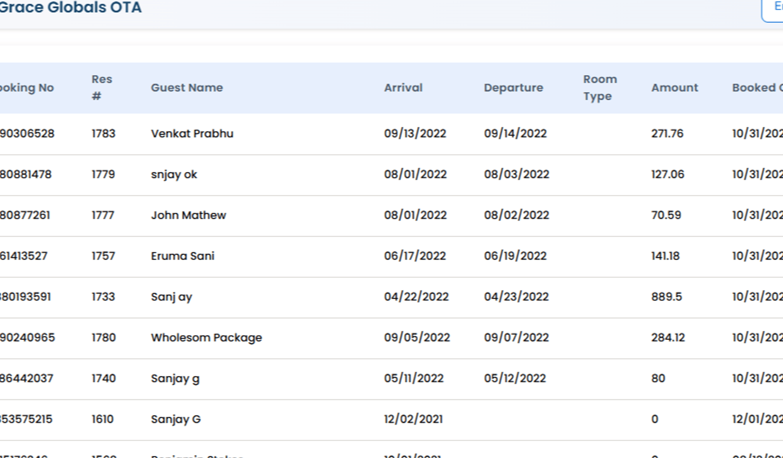Click reservation number 1780
Screen dimensions: 783x458
(x=104, y=338)
